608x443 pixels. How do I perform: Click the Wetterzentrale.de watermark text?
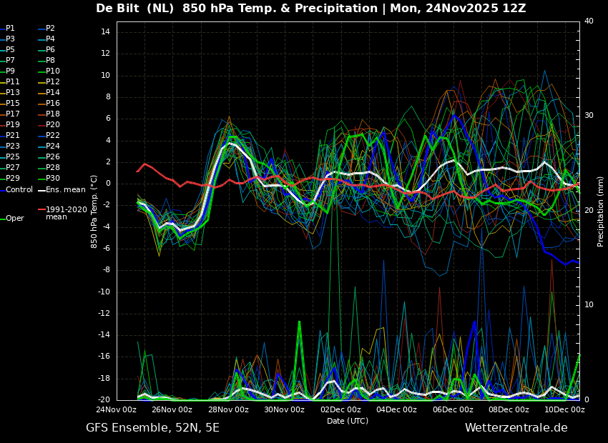tap(516, 428)
